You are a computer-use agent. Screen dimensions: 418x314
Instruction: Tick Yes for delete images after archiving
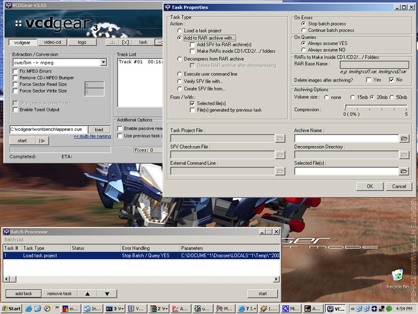369,80
